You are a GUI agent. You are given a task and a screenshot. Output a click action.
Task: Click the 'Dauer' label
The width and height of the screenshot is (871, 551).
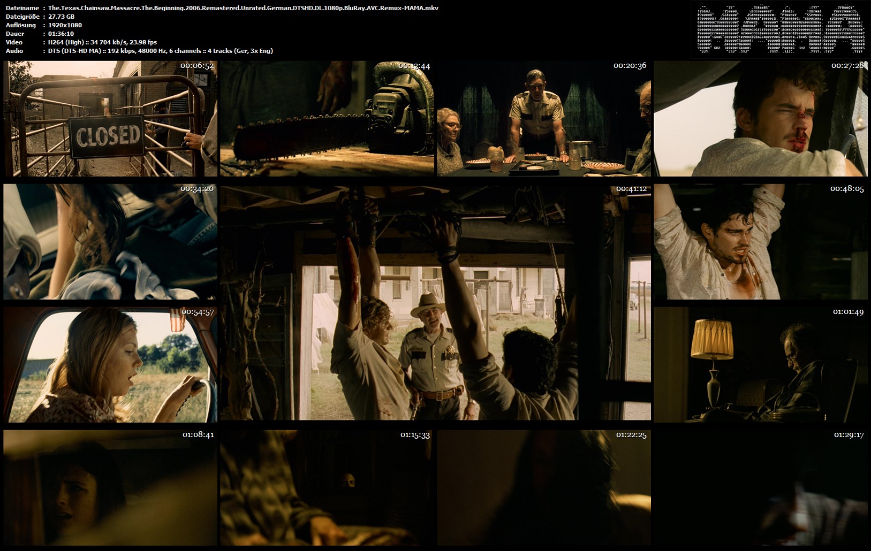[15, 34]
